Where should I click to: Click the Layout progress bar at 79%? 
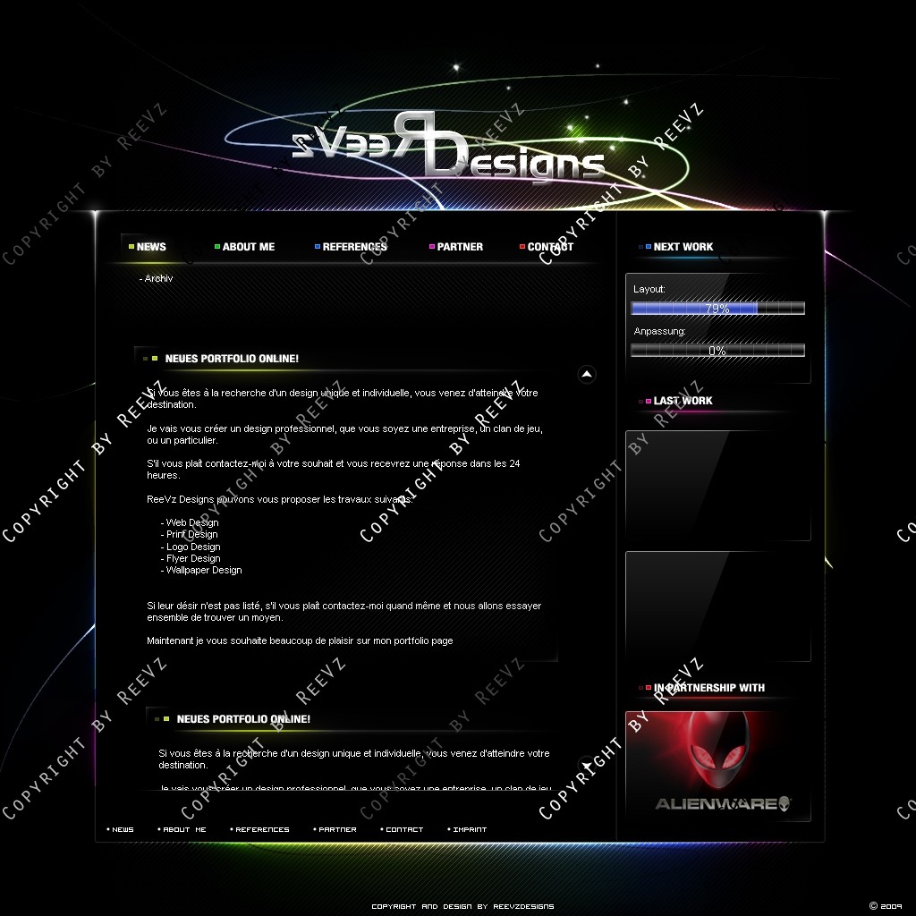[717, 309]
